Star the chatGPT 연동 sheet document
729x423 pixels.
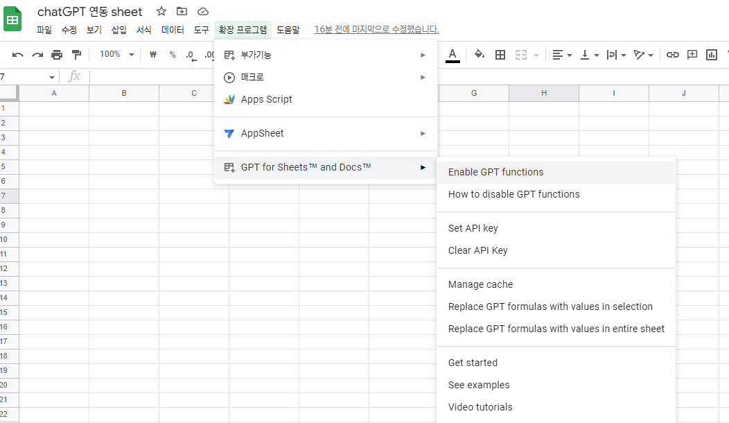pyautogui.click(x=161, y=11)
